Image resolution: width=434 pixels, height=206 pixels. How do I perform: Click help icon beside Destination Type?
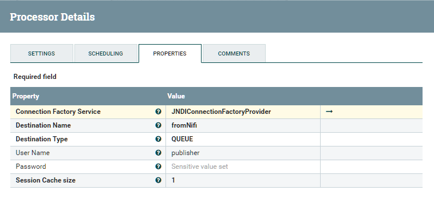tap(159, 139)
